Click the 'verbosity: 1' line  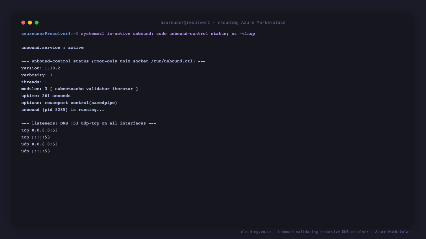37,75
